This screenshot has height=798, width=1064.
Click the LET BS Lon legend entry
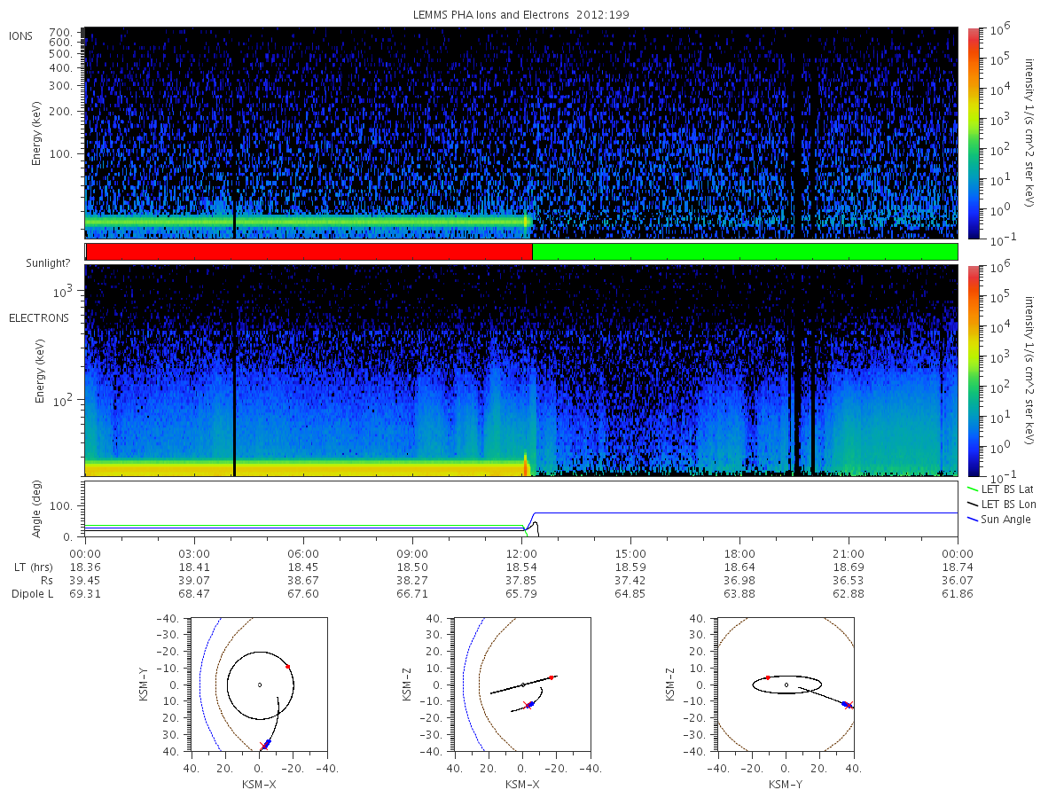(x=1009, y=504)
